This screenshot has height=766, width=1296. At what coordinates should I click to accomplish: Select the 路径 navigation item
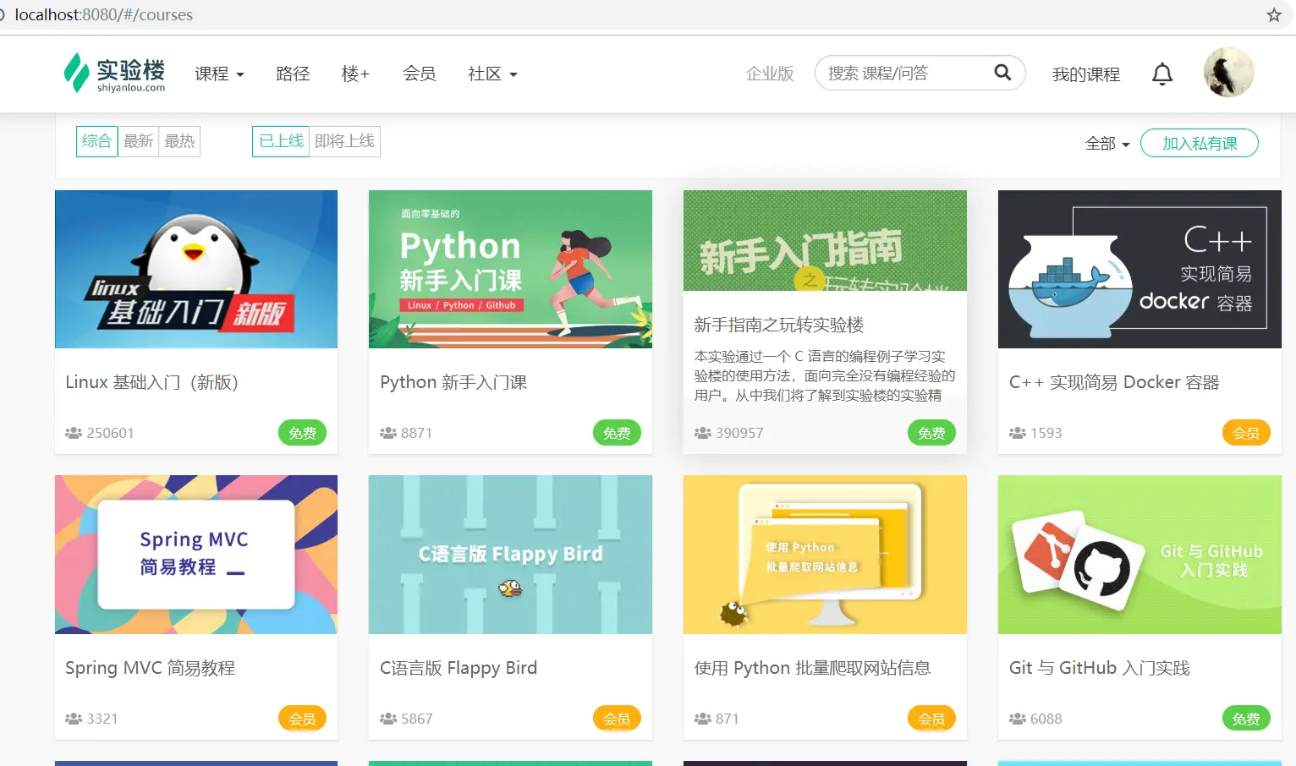[x=293, y=74]
